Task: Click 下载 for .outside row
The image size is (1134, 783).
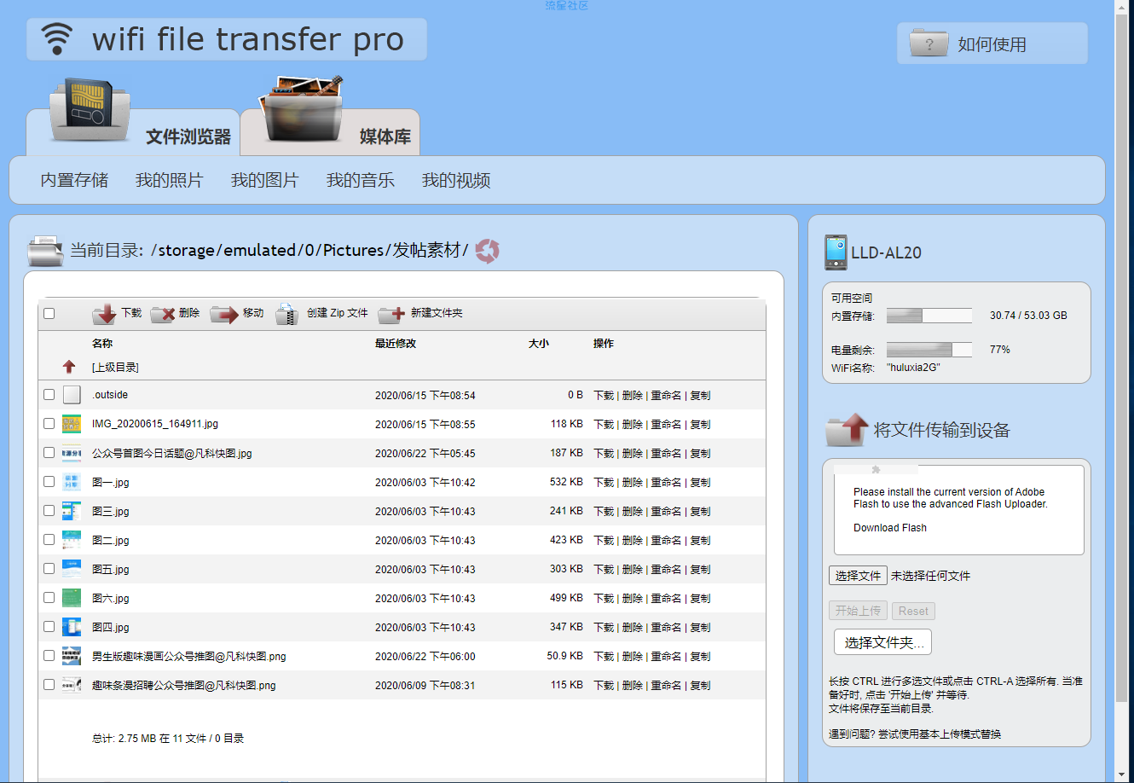Action: (604, 396)
